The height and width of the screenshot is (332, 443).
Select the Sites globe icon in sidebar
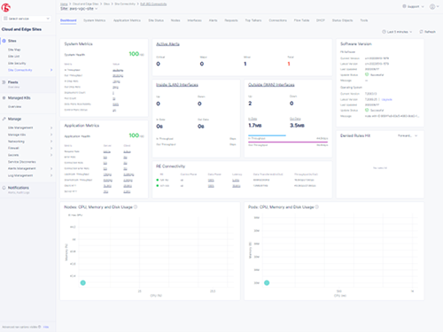(4, 41)
